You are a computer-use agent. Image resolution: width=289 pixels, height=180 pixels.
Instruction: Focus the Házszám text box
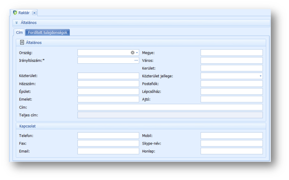click(x=108, y=84)
